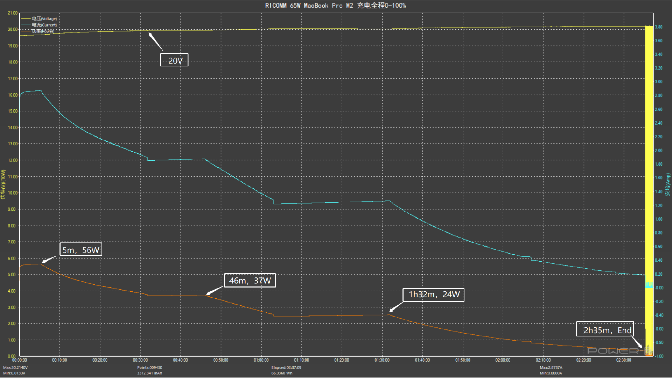
Task: Click the 3312.341 mAh capacity value
Action: [x=149, y=373]
